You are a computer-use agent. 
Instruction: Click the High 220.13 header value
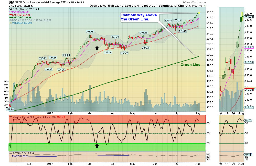[115, 6]
